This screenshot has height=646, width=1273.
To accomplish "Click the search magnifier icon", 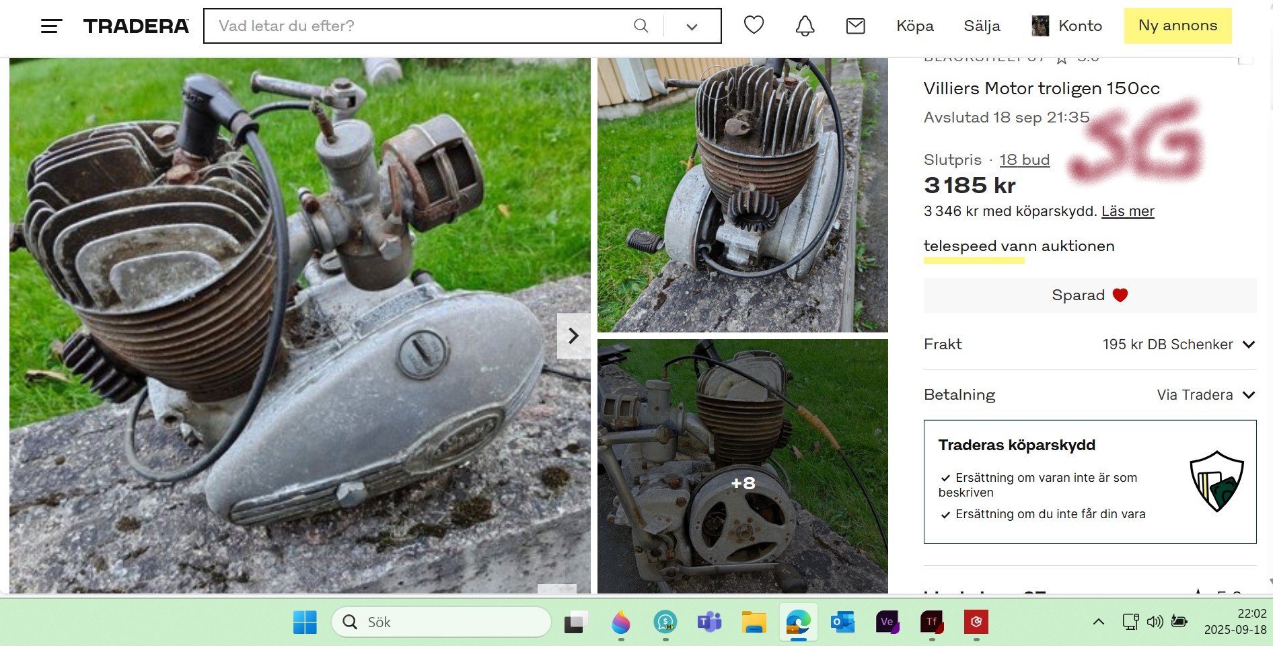I will point(641,26).
